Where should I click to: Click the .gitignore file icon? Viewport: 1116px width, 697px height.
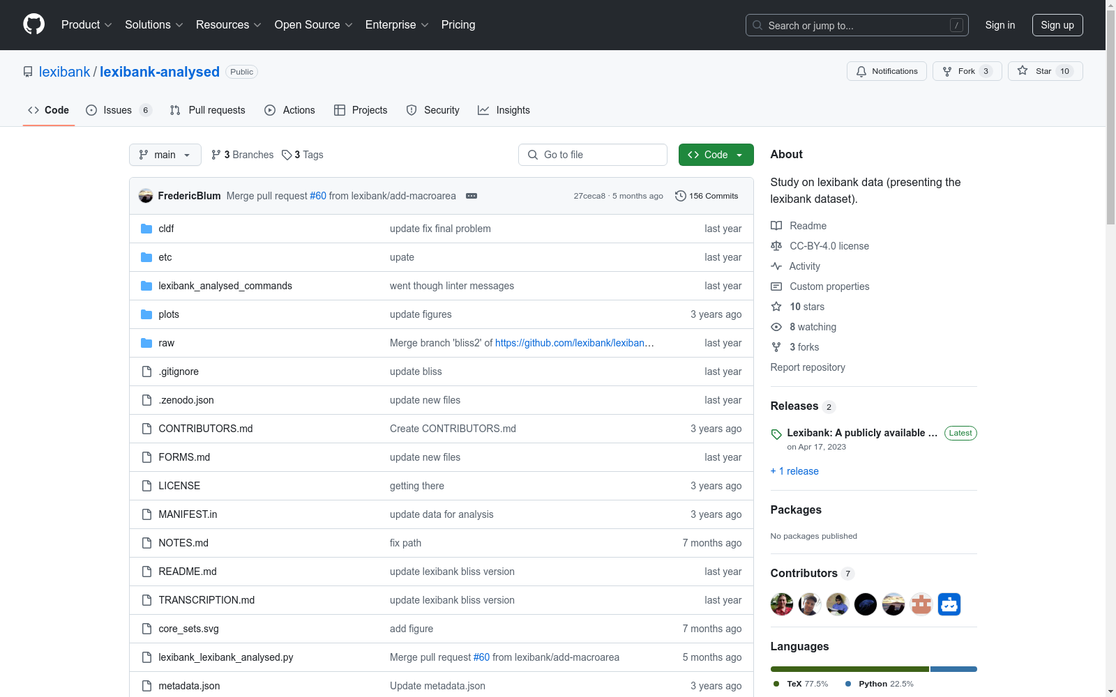click(x=146, y=372)
